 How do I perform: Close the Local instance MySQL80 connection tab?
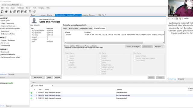[21, 5]
